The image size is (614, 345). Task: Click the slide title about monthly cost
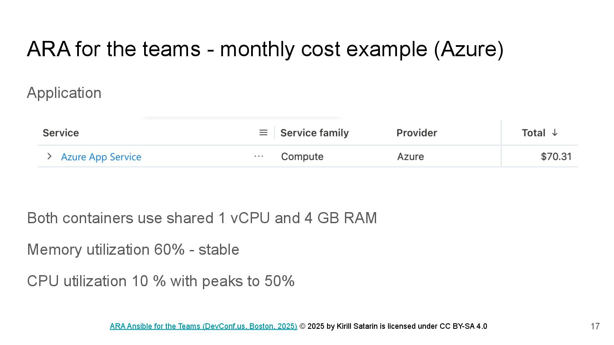(265, 49)
